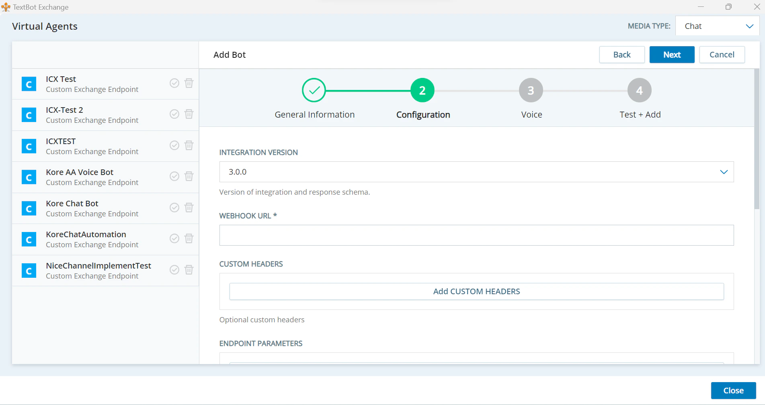Screen dimensions: 765x405
Task: Toggle validation check for ICX Test
Action: (x=174, y=83)
